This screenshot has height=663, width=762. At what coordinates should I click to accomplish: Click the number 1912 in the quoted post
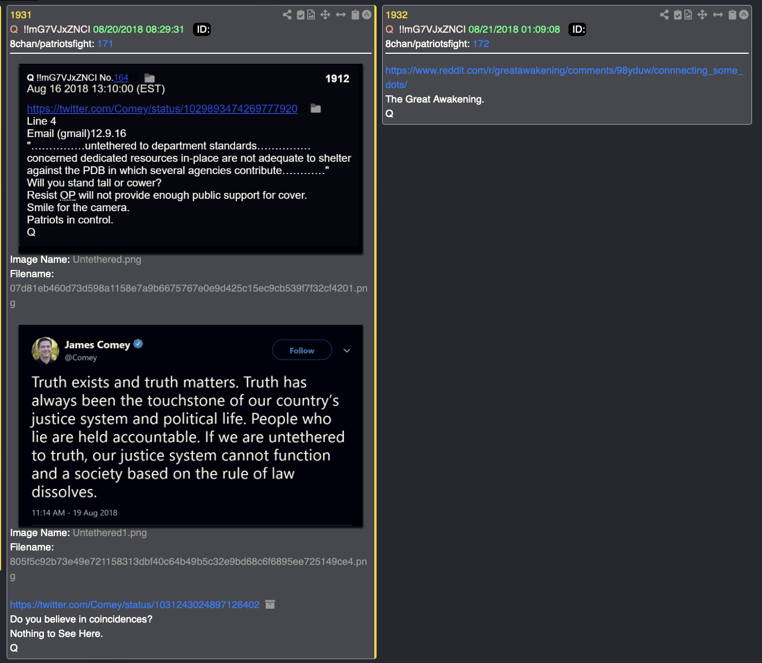pos(337,79)
